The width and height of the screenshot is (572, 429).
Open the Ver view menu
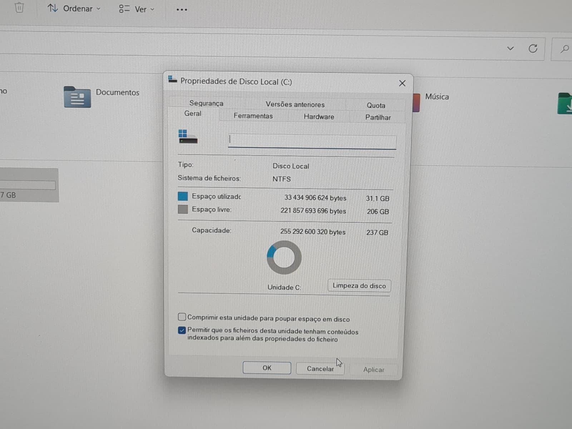(x=137, y=9)
